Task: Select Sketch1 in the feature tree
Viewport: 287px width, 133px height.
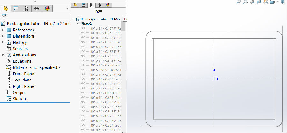Action: [17, 99]
